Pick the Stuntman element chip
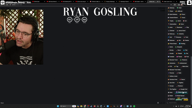 pyautogui.click(x=179, y=27)
